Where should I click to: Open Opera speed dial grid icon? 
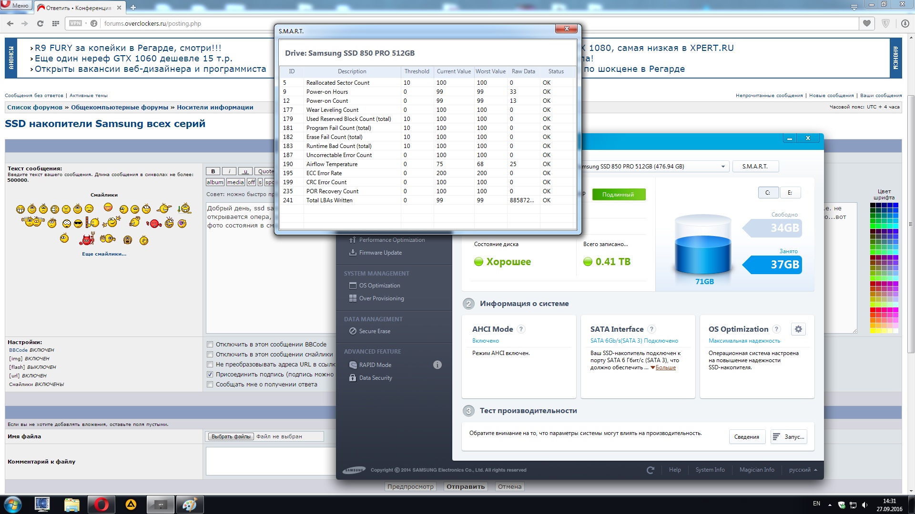point(56,23)
